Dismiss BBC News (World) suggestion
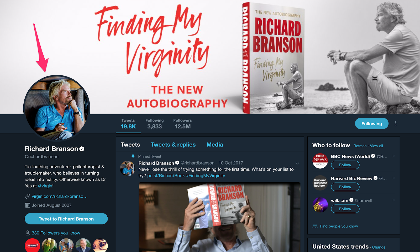 pos(393,156)
